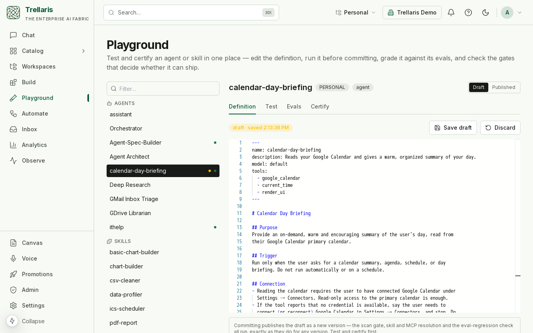This screenshot has height=333, width=533.
Task: Select calendar-day-briefing agent
Action: click(163, 171)
